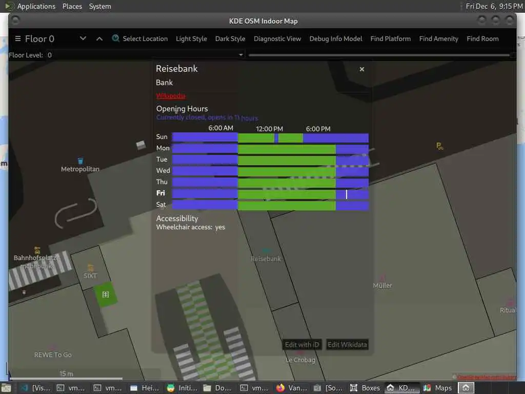Open Find Room search

[482, 39]
